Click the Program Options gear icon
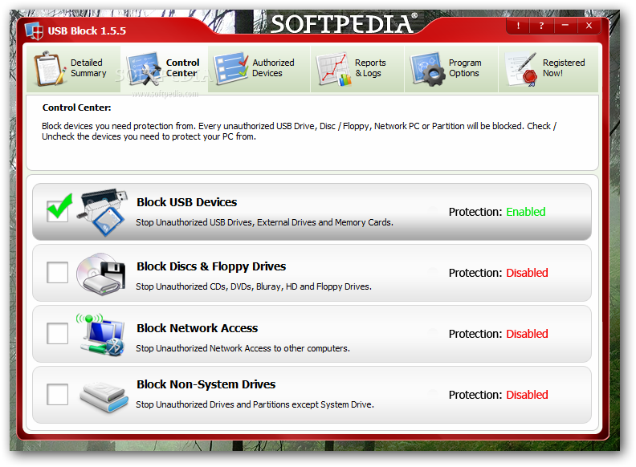 point(427,69)
